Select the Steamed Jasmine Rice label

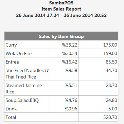(24, 89)
